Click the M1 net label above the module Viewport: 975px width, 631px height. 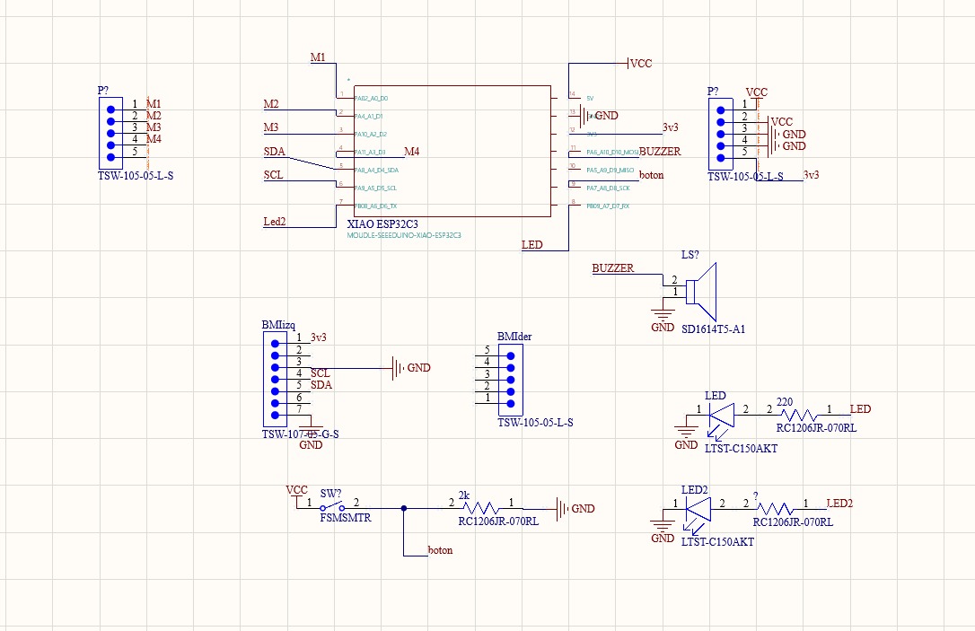pyautogui.click(x=316, y=57)
